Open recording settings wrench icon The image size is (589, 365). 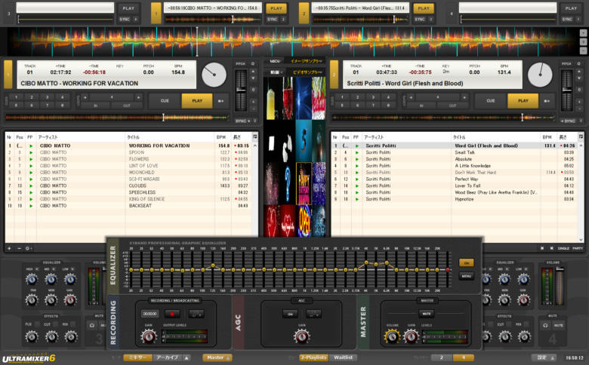pos(196,314)
